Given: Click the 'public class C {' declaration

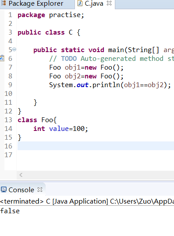Looking at the screenshot, I should click(x=49, y=32).
